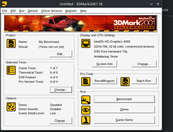Click the Selected Tests checklist icon
The height and width of the screenshot is (132, 173).
11,70
